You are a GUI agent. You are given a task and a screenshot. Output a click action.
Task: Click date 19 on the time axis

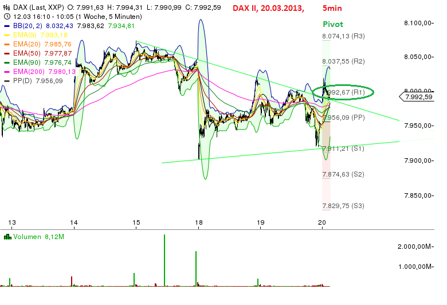260,222
